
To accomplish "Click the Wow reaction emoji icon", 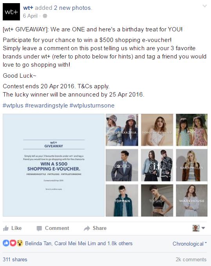I will tap(20, 243).
